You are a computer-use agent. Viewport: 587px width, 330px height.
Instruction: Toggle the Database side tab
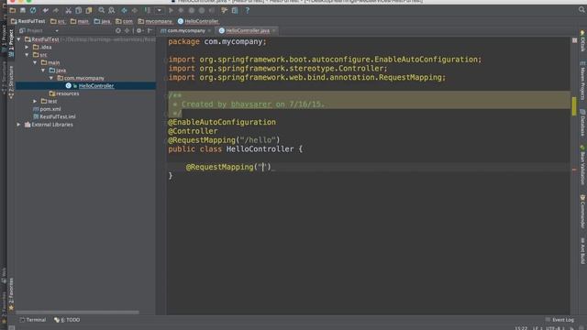(x=582, y=122)
